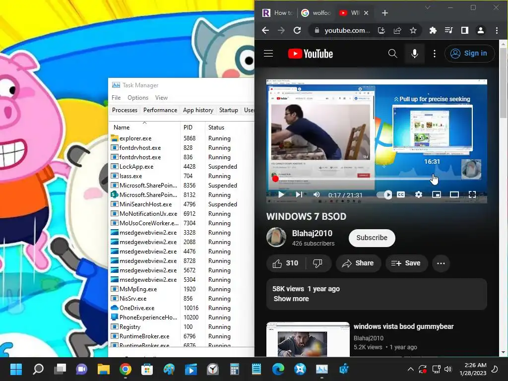
Task: Toggle closed captions CC button
Action: (401, 194)
